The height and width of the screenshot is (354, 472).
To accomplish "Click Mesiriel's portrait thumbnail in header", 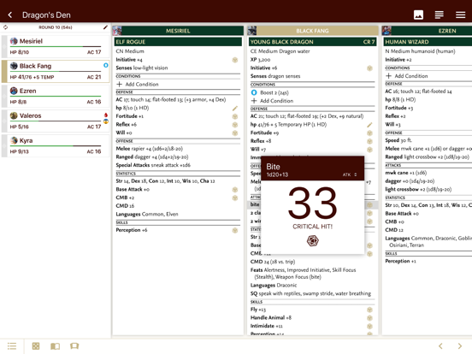I will pos(117,31).
